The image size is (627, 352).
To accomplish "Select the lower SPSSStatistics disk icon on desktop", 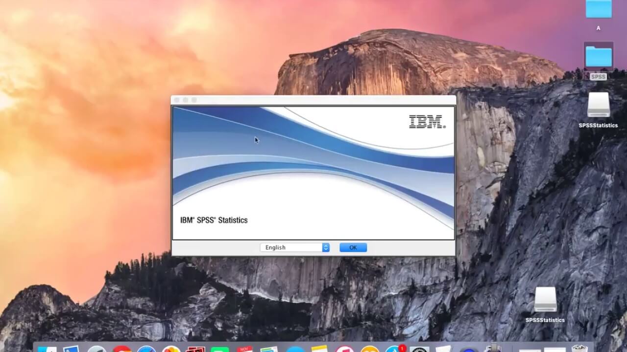I will (545, 299).
